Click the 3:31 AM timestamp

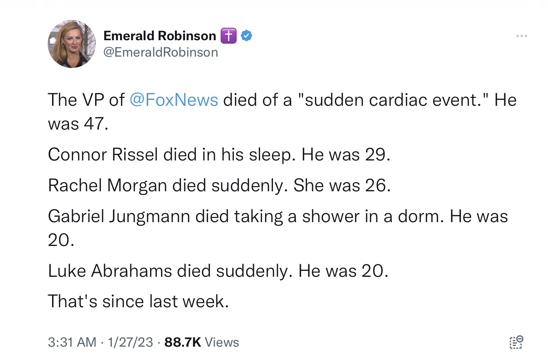(x=72, y=342)
